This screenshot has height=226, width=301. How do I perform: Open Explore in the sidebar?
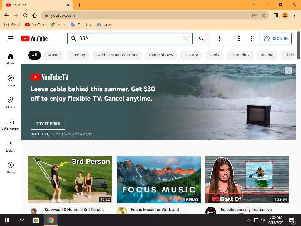(x=11, y=81)
